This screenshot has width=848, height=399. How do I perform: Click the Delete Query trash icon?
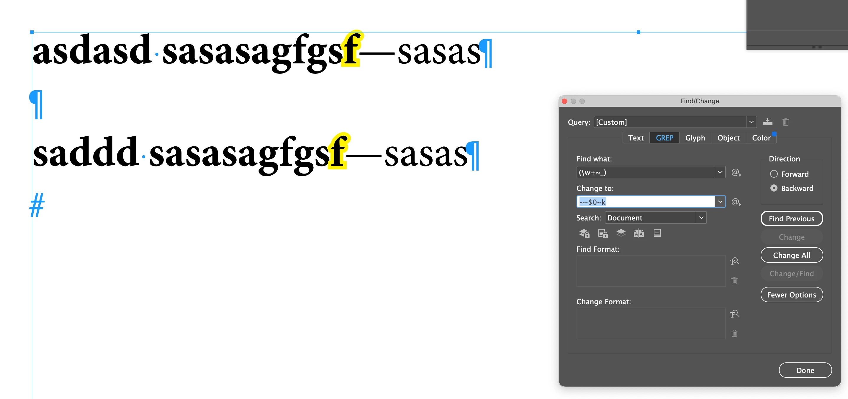(x=785, y=122)
